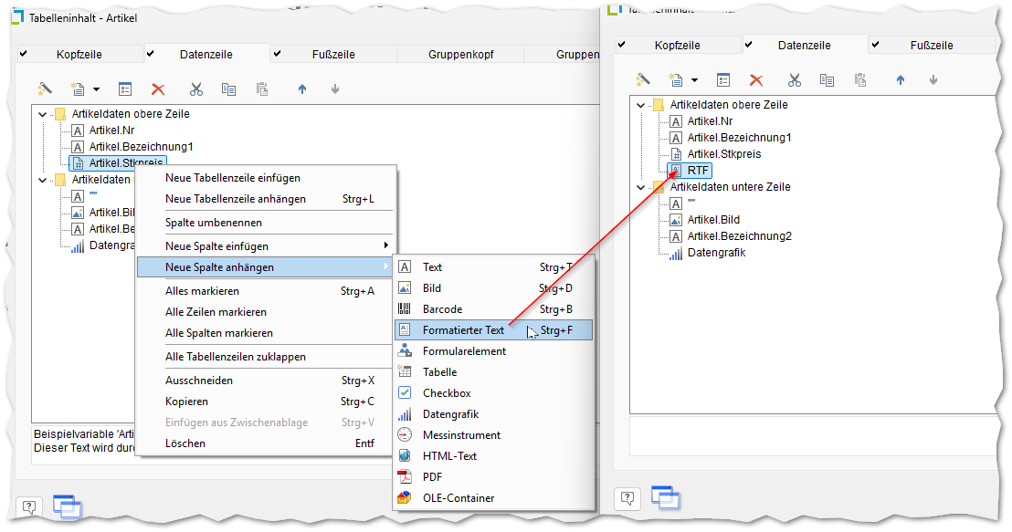Click the cascading windows icon in right window bottom
The height and width of the screenshot is (532, 1012).
(x=665, y=497)
